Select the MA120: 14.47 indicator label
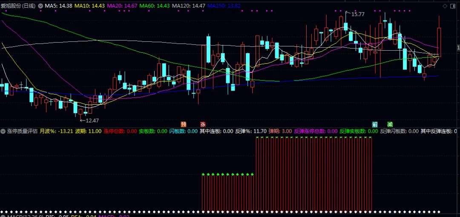 [x=189, y=6]
